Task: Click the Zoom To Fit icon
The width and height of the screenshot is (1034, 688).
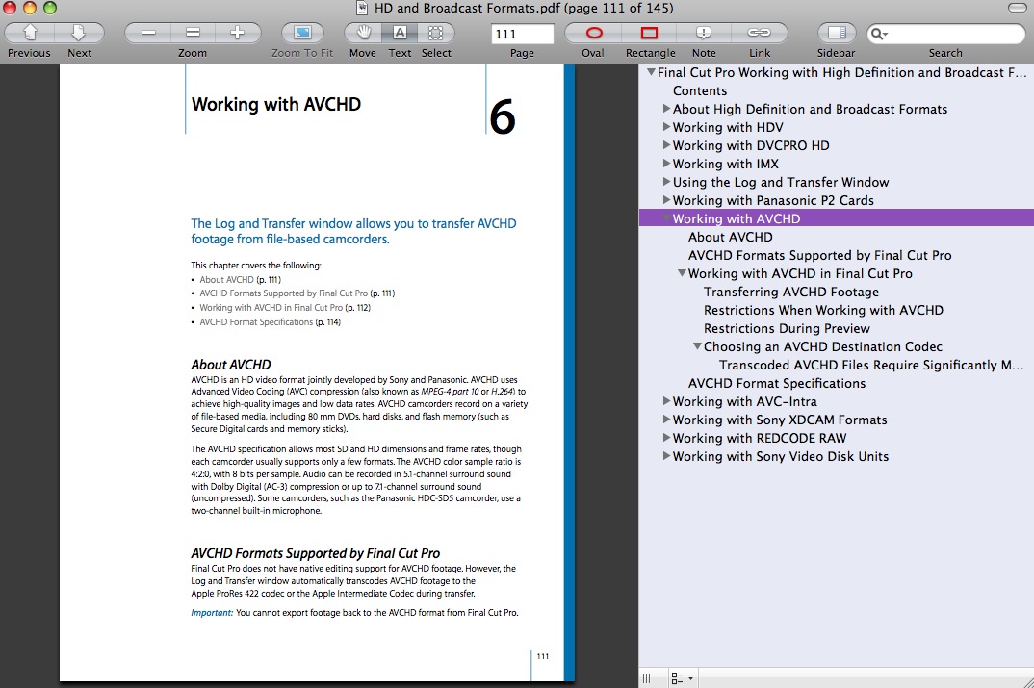Action: (x=302, y=33)
